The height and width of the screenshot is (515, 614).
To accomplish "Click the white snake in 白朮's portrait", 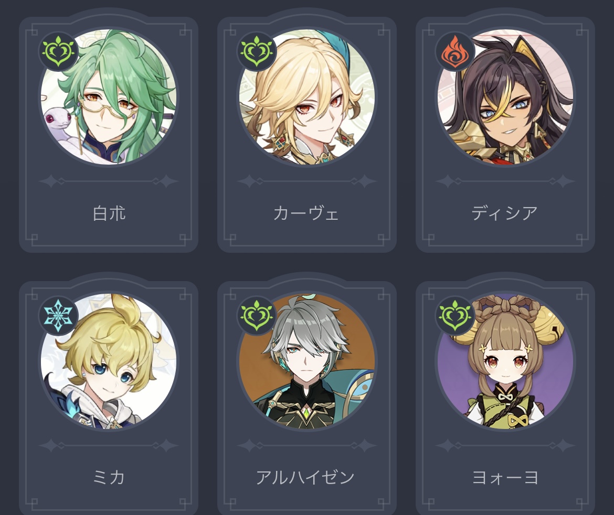I will (59, 124).
